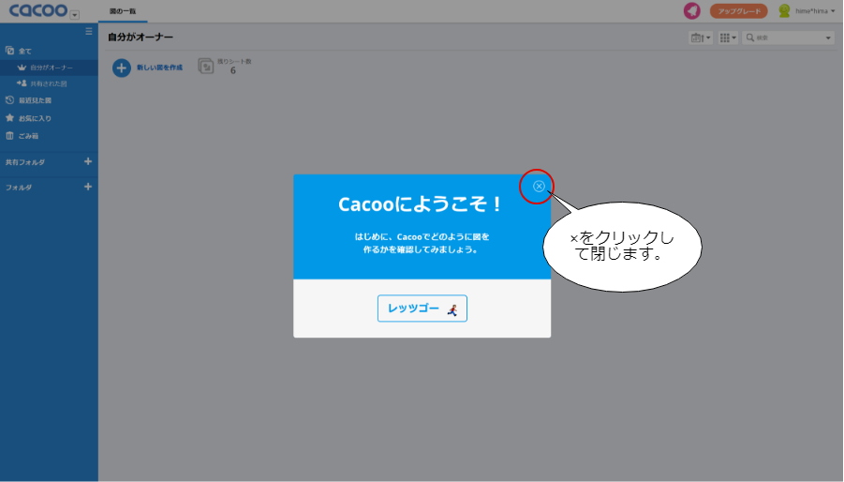Open the grid view mode dropdown
Image resolution: width=844 pixels, height=482 pixels.
tap(728, 38)
